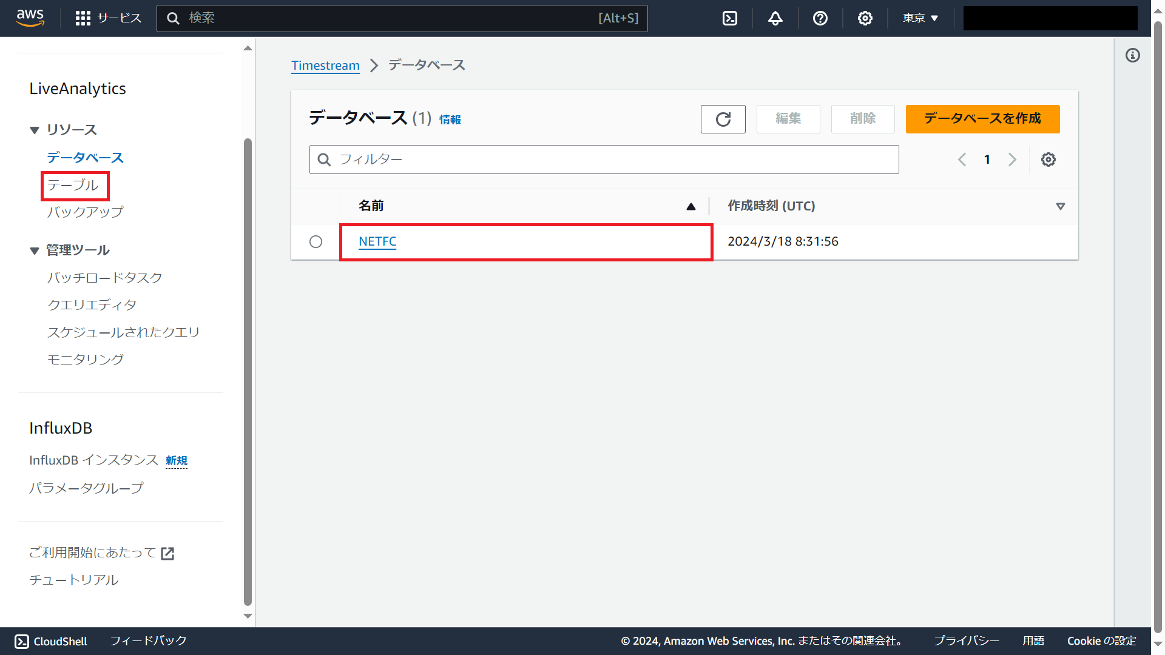Open the 東京 region selector dropdown
This screenshot has width=1165, height=655.
click(x=919, y=18)
